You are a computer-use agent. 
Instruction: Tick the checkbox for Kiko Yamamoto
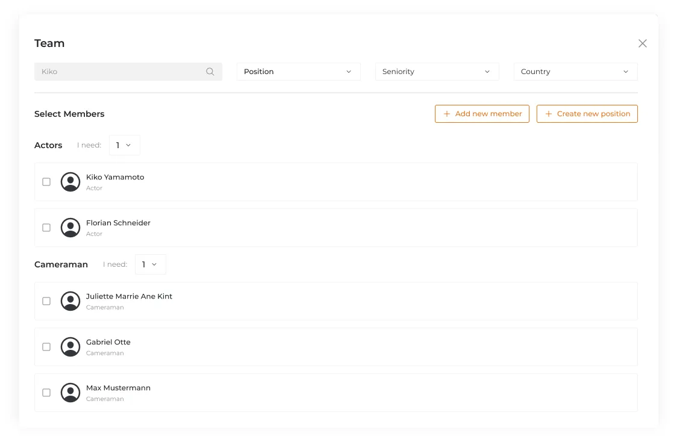[x=46, y=182]
